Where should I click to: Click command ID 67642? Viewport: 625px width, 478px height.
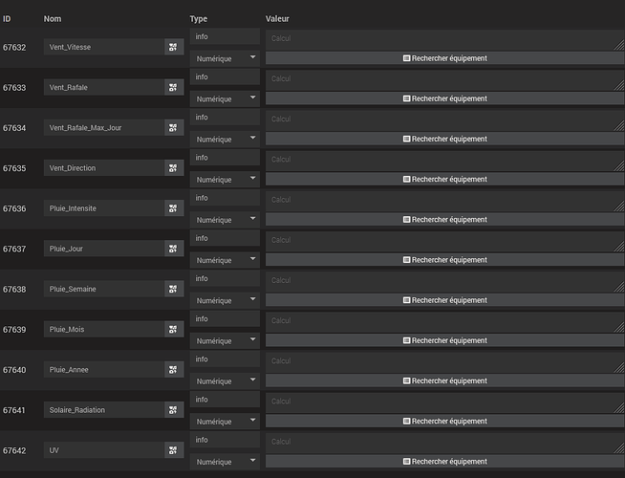coord(14,450)
